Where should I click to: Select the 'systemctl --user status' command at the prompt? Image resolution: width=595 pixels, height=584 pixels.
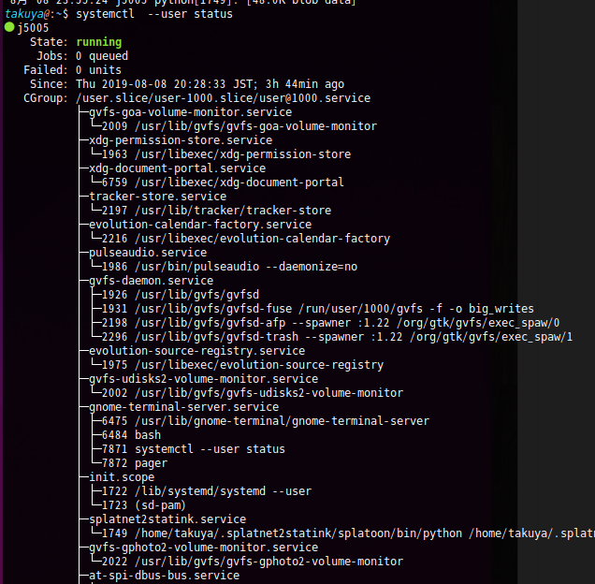[x=154, y=14]
